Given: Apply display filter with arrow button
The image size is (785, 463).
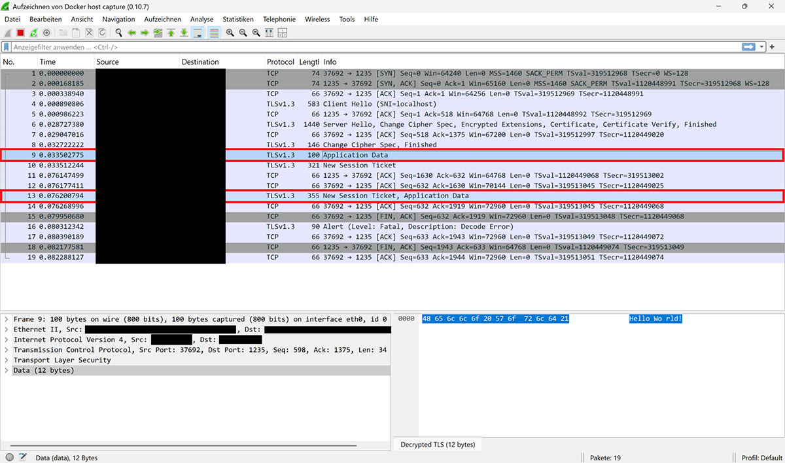Looking at the screenshot, I should (748, 47).
